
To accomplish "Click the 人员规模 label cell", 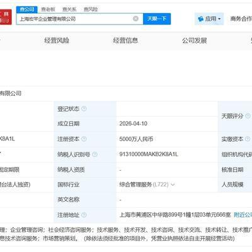I will pyautogui.click(x=235, y=185).
